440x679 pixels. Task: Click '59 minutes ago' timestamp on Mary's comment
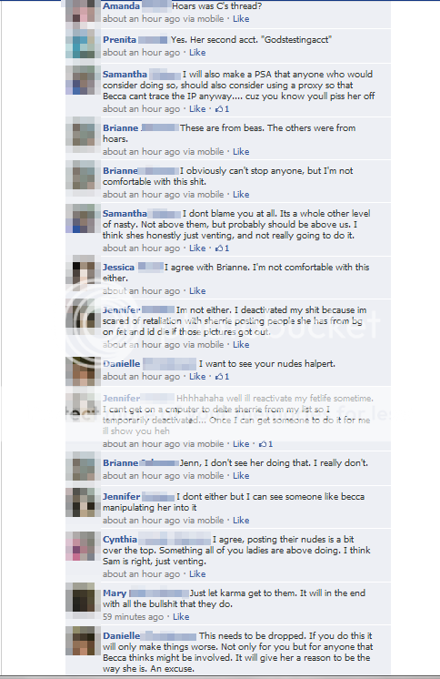134,617
